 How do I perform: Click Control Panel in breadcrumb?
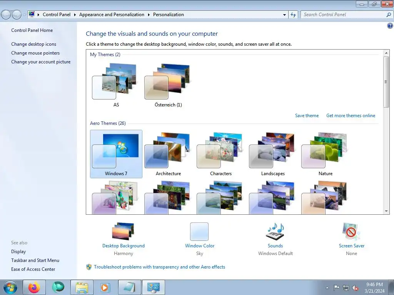coord(57,15)
